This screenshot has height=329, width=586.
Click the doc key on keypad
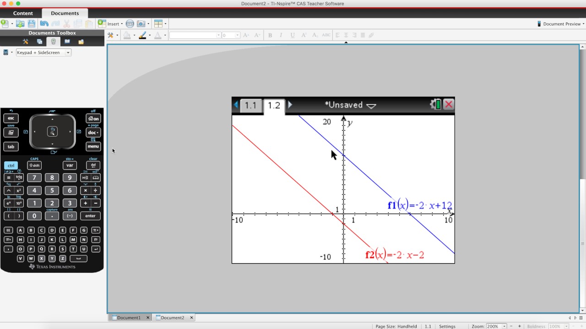point(93,133)
